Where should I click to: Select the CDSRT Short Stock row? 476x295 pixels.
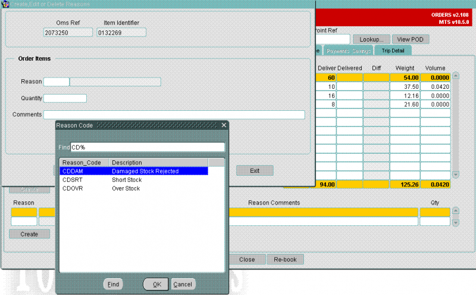click(134, 180)
